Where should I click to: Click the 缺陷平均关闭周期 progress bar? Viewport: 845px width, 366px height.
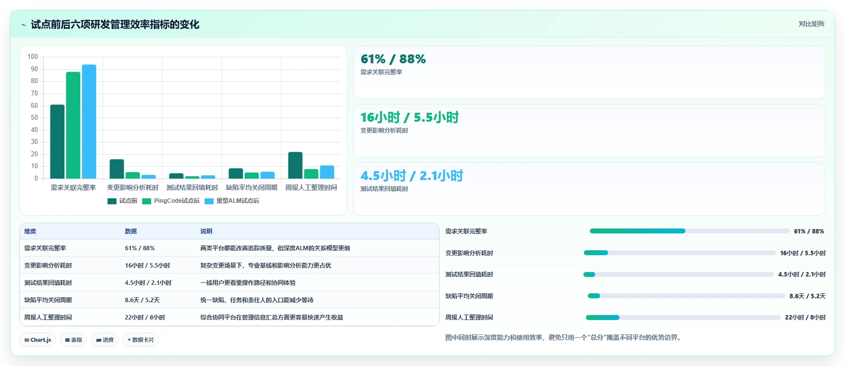[686, 296]
